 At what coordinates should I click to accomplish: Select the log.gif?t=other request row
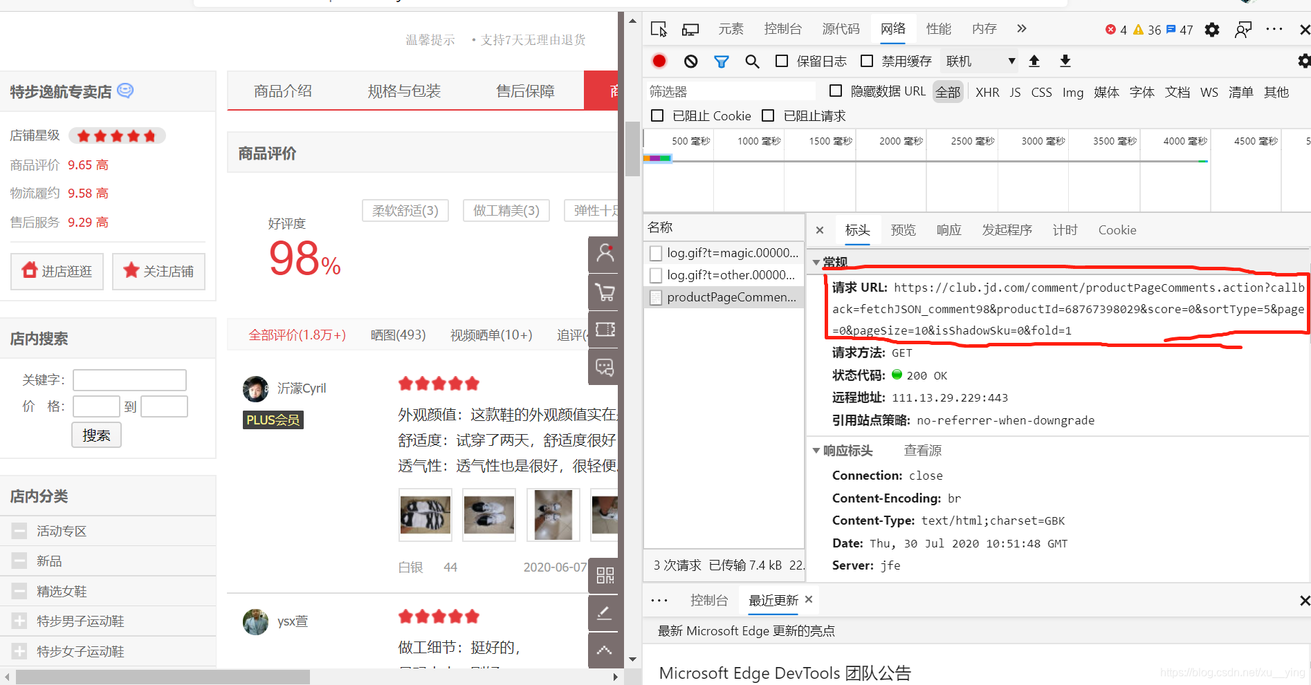point(724,275)
